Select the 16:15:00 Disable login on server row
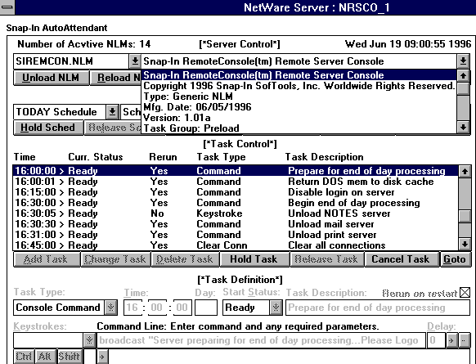The height and width of the screenshot is (364, 476). [236, 192]
